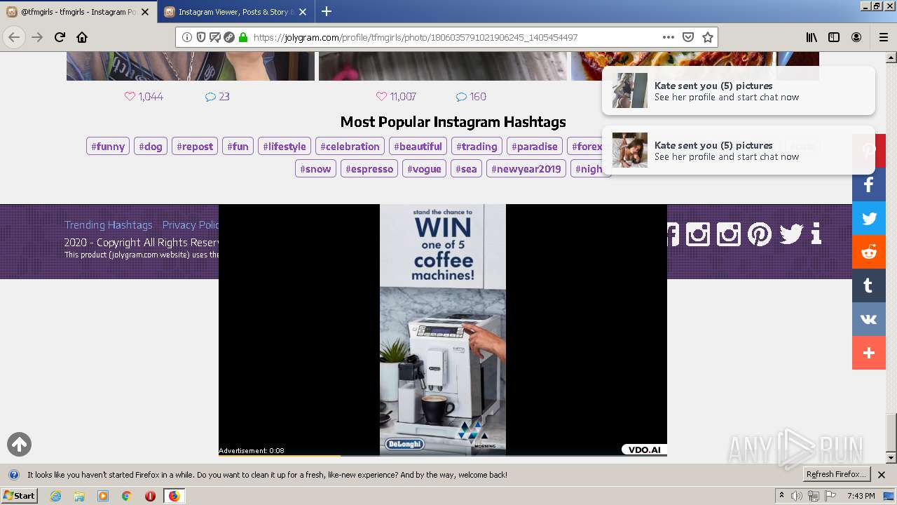This screenshot has width=897, height=505.
Task: Open the #beautiful hashtag
Action: (x=418, y=146)
